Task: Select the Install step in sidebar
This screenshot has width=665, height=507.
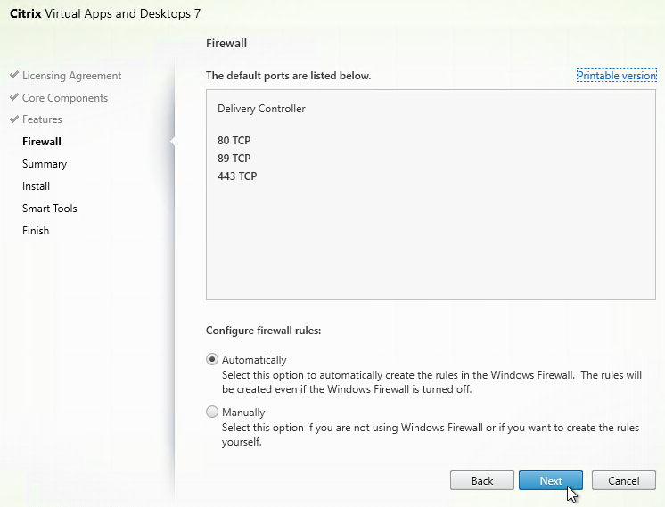Action: click(36, 185)
